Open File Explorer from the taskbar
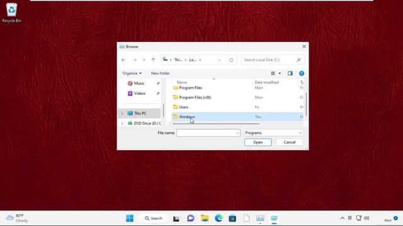This screenshot has width=403, height=226. [x=205, y=218]
